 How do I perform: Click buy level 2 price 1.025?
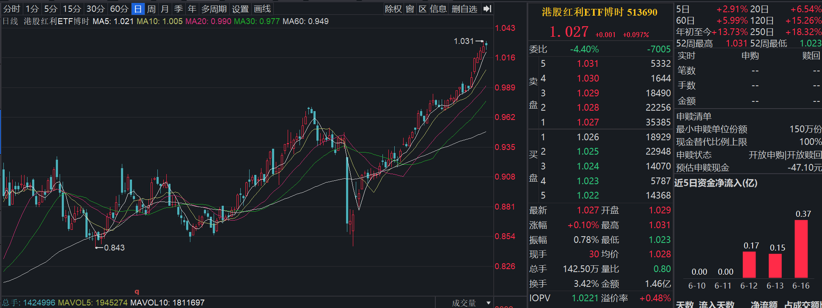click(588, 151)
